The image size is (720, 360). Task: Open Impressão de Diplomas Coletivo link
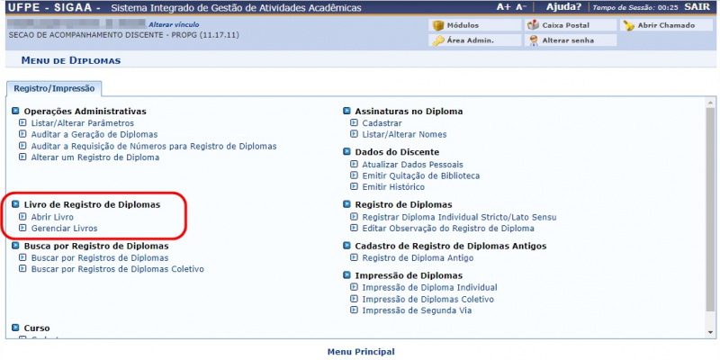coord(428,300)
